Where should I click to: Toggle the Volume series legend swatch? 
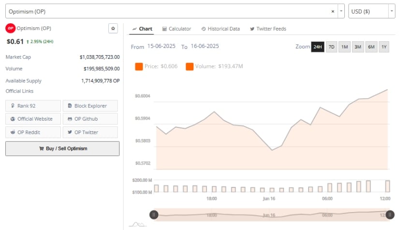click(x=190, y=66)
